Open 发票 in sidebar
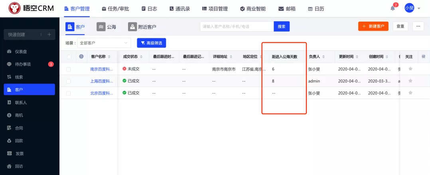Screen dimensions: 430x175 pos(30,153)
